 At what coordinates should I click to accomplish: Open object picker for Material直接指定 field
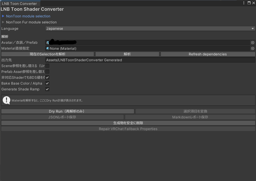(x=253, y=48)
